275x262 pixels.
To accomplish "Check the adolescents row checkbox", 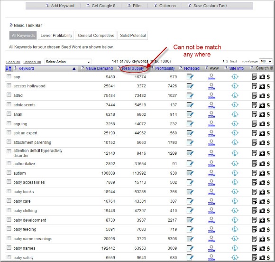I will pos(9,104).
